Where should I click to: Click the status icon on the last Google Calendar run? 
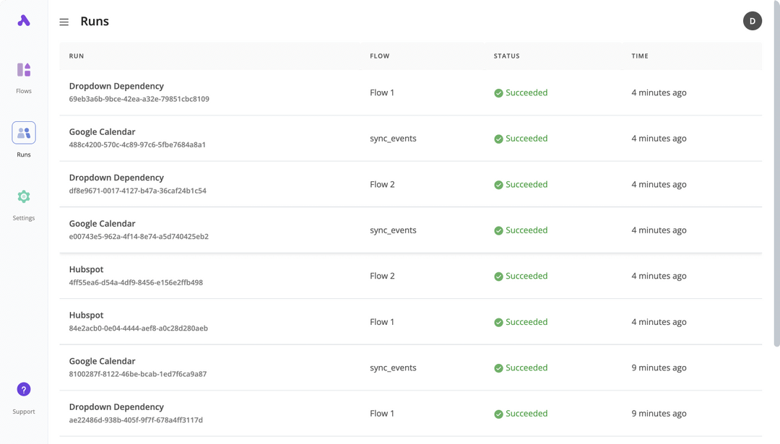click(498, 367)
